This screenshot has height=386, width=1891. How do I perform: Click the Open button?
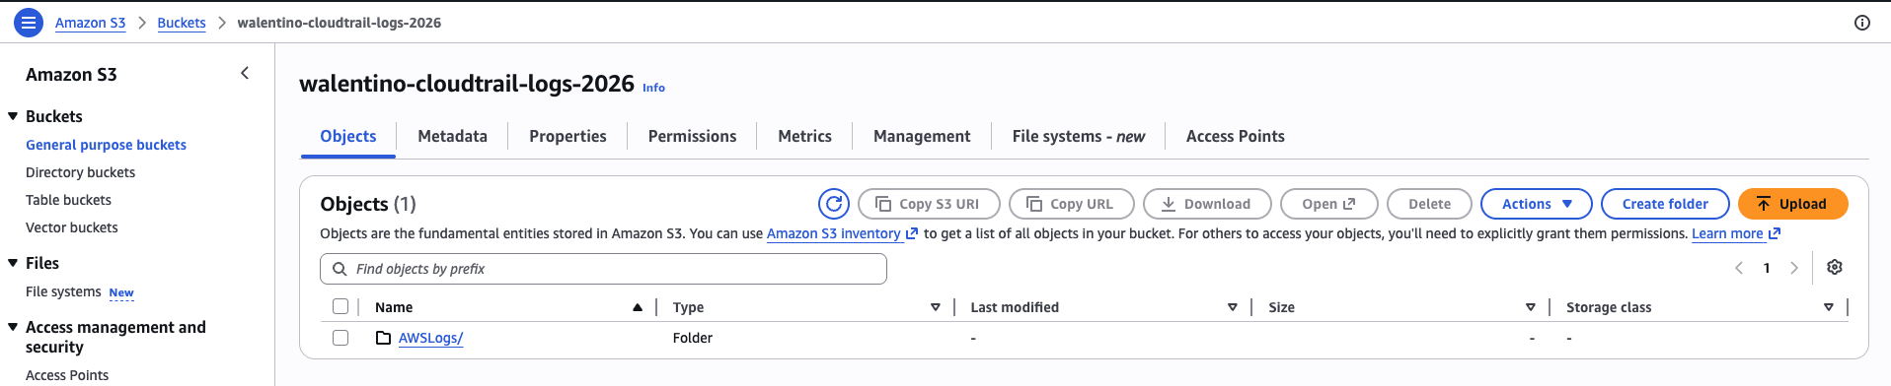pyautogui.click(x=1328, y=204)
